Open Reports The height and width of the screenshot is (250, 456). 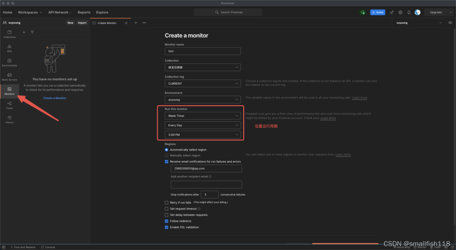[84, 12]
